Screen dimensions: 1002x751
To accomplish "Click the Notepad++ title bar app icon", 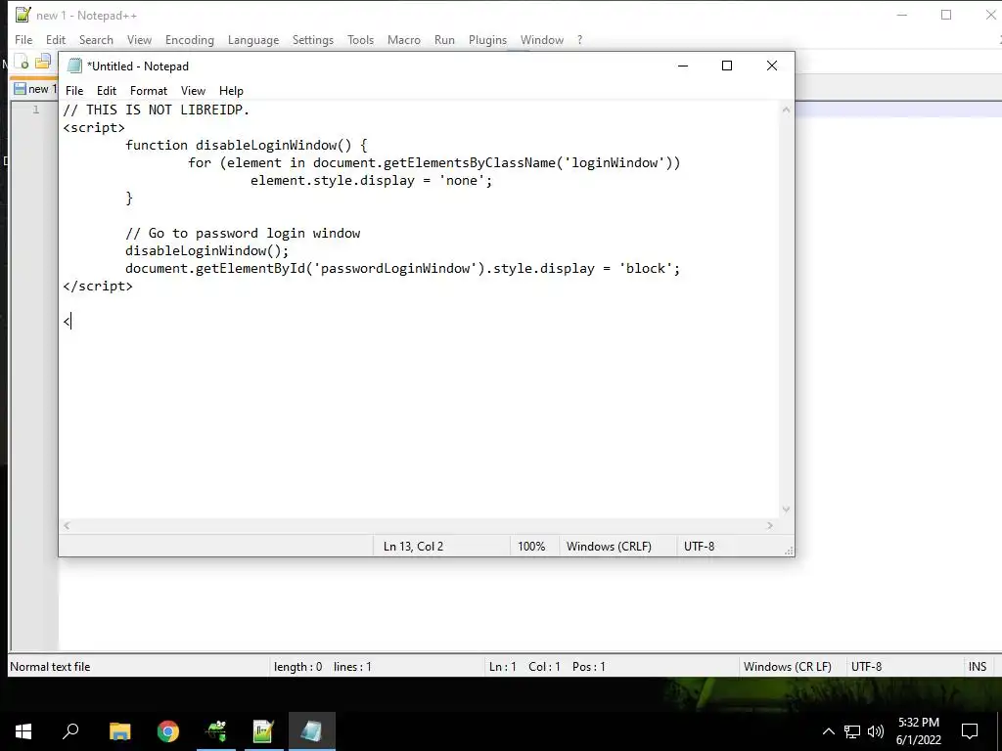I will 23,15.
